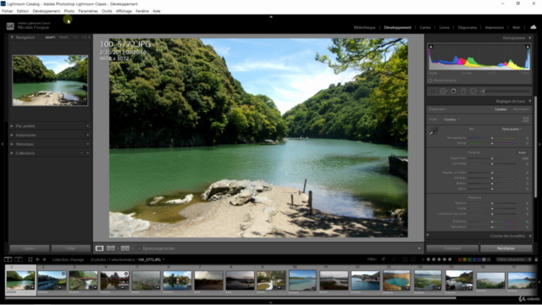Collapse the Histogramme panel

[529, 38]
